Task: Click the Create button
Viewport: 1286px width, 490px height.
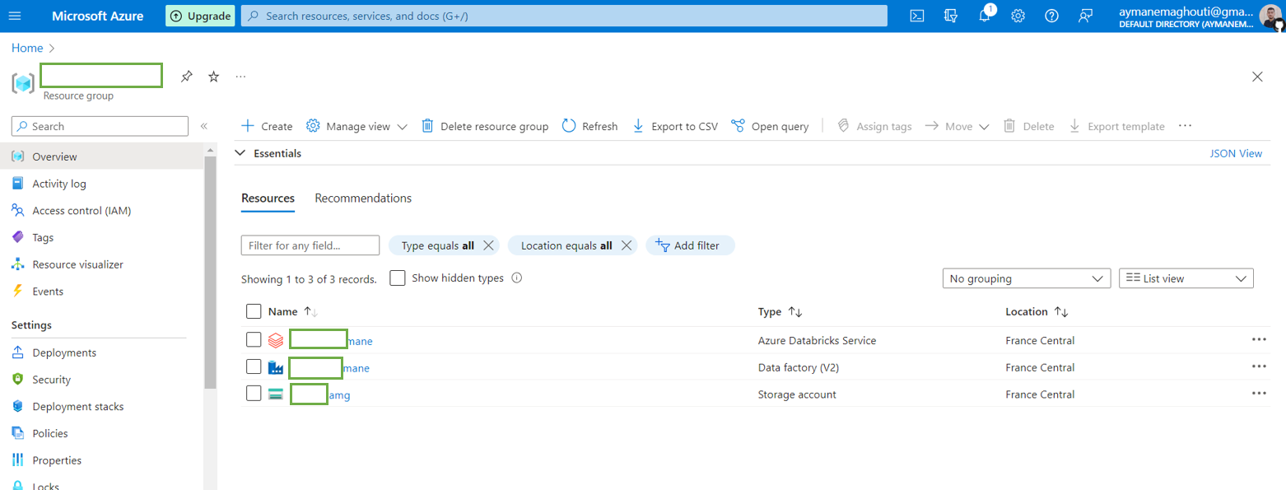Action: 267,126
